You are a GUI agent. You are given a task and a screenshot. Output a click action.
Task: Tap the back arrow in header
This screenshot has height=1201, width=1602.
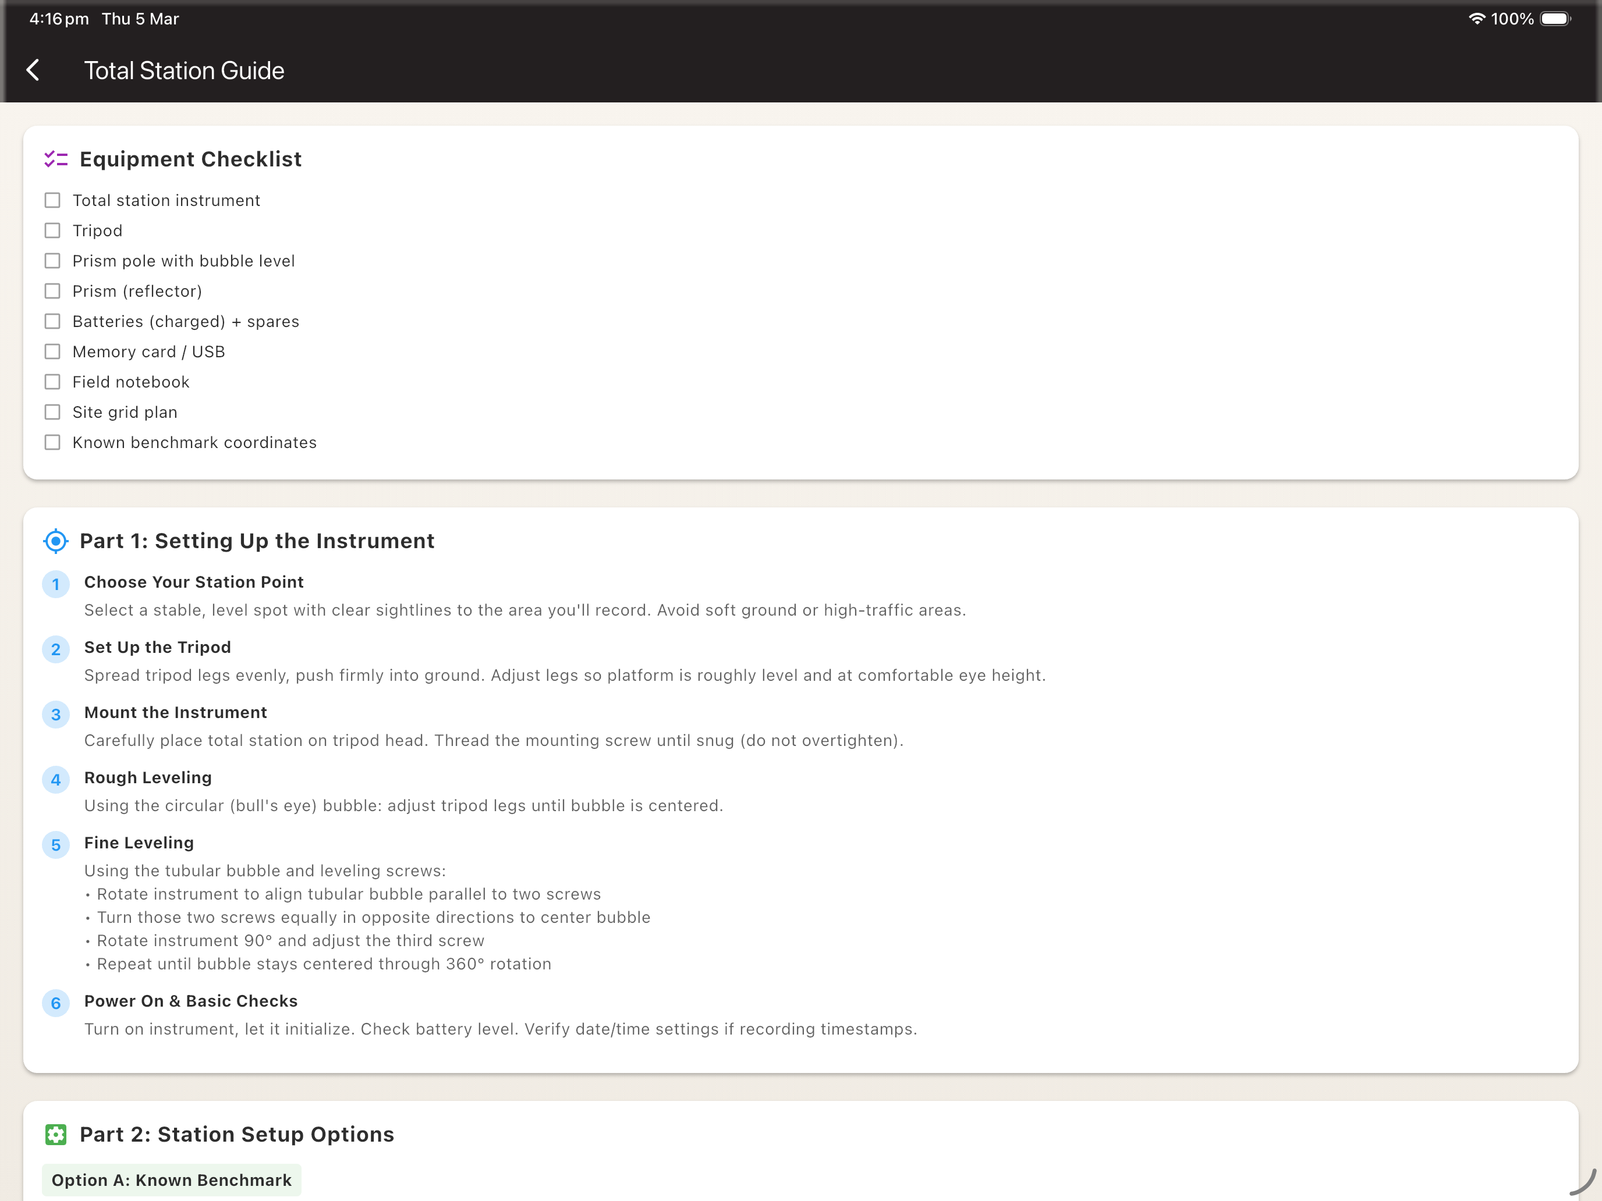(x=33, y=70)
